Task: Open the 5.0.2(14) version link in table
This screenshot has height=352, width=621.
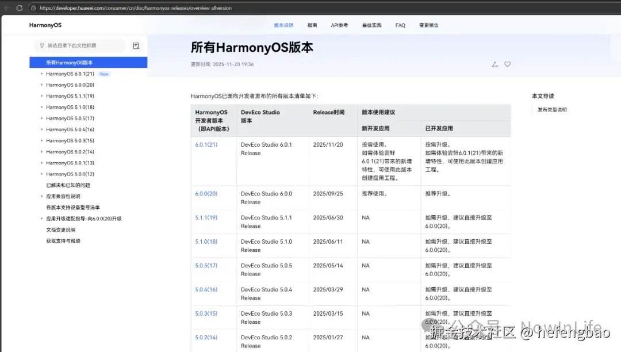Action: [x=206, y=338]
